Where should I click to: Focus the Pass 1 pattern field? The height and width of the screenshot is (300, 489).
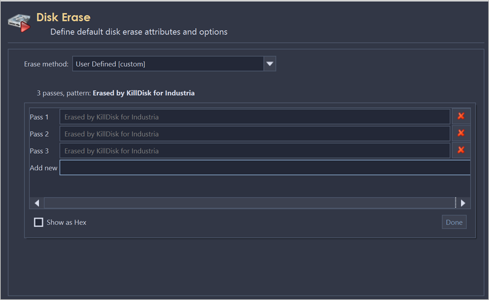[x=255, y=117]
